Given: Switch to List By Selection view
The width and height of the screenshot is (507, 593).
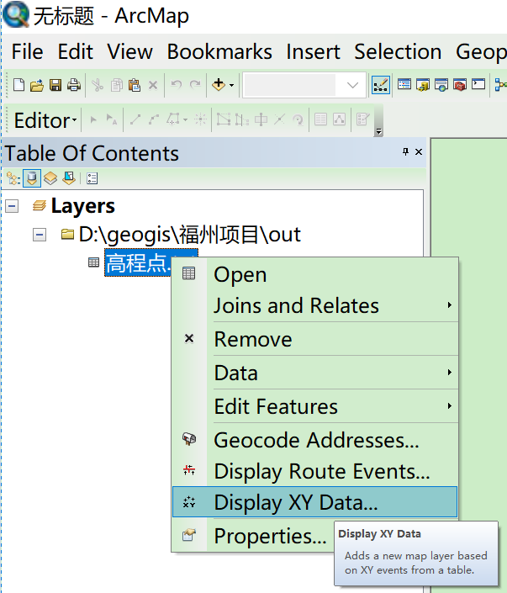Looking at the screenshot, I should pos(69,178).
